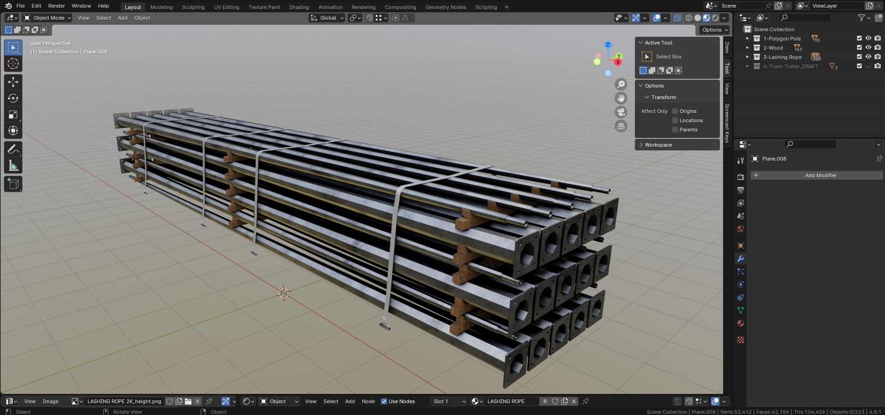Screen dimensions: 885x415
Task: Select the Transform tool
Action: tap(13, 130)
